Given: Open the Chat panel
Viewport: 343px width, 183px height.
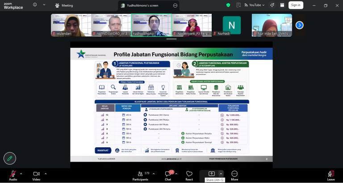Looking at the screenshot, I should point(168,176).
